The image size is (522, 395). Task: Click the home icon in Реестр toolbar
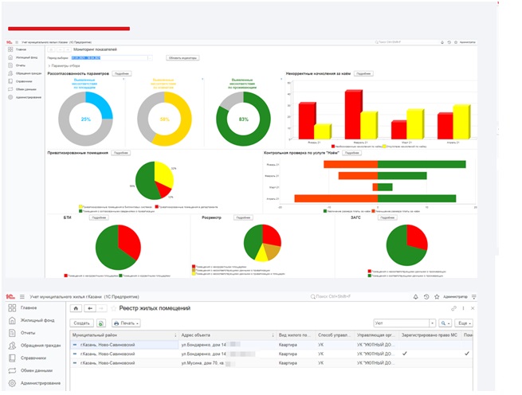tap(76, 308)
